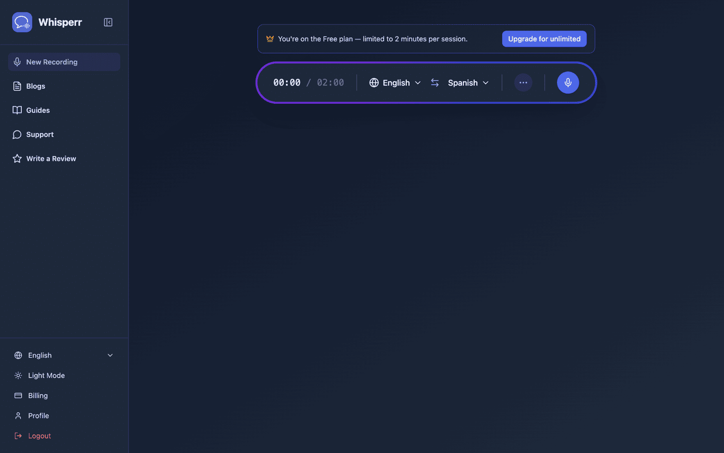The width and height of the screenshot is (724, 453).
Task: Swap source and target languages
Action: point(435,82)
